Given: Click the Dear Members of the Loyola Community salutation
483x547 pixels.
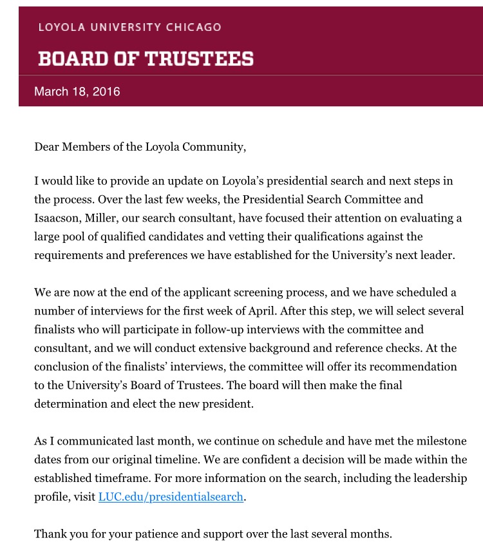Looking at the screenshot, I should [x=140, y=146].
